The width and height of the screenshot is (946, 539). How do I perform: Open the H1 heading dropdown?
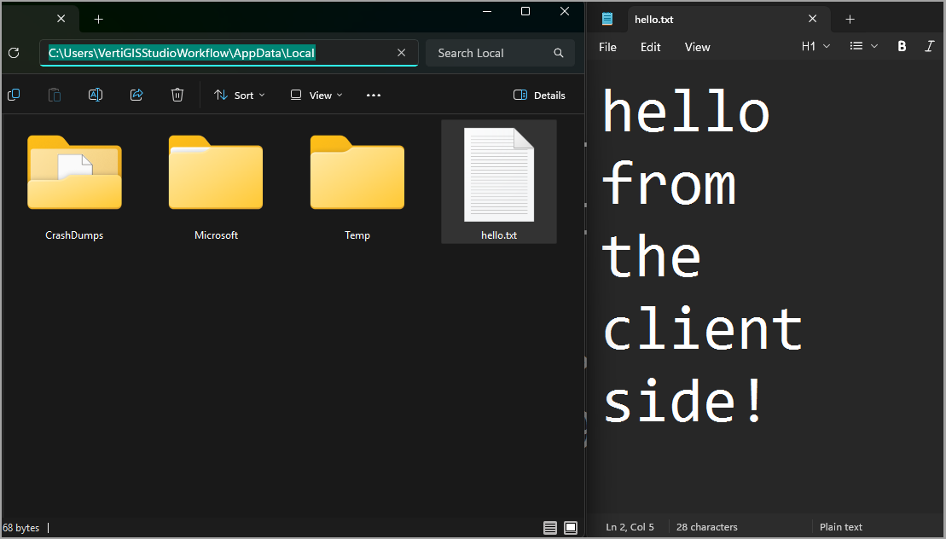(x=815, y=46)
